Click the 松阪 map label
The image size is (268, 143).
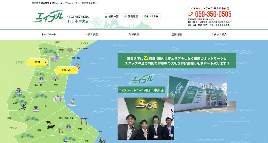coord(39,130)
